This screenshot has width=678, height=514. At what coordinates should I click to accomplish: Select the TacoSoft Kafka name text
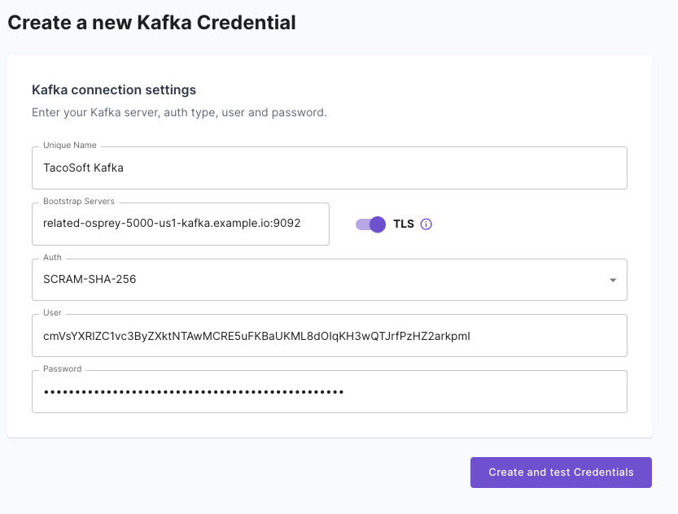[85, 168]
